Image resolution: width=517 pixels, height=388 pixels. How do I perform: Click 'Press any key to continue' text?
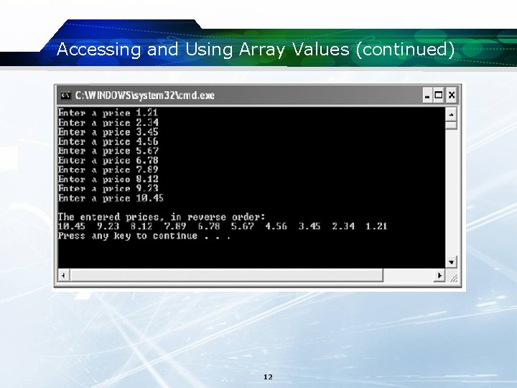click(128, 236)
